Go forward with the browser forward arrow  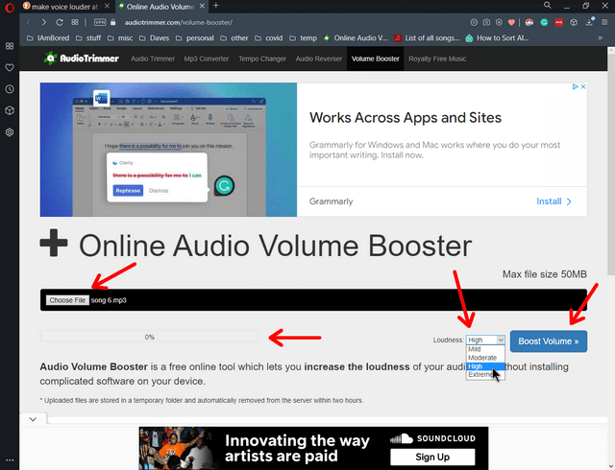pyautogui.click(x=44, y=22)
